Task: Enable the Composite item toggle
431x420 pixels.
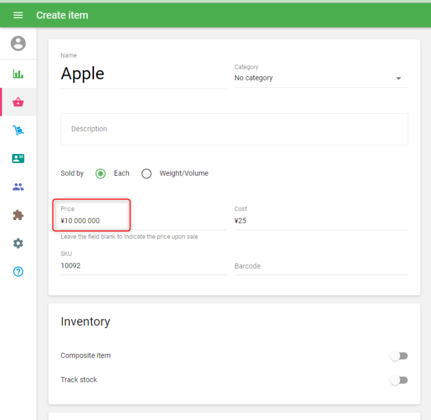Action: click(398, 356)
